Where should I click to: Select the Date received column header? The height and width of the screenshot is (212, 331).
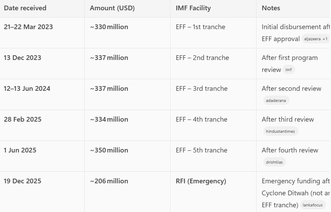click(25, 8)
